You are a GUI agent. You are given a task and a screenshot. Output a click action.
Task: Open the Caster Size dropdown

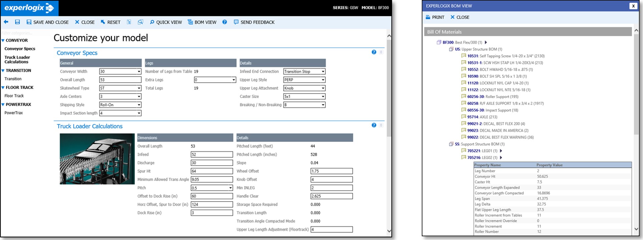(x=304, y=96)
